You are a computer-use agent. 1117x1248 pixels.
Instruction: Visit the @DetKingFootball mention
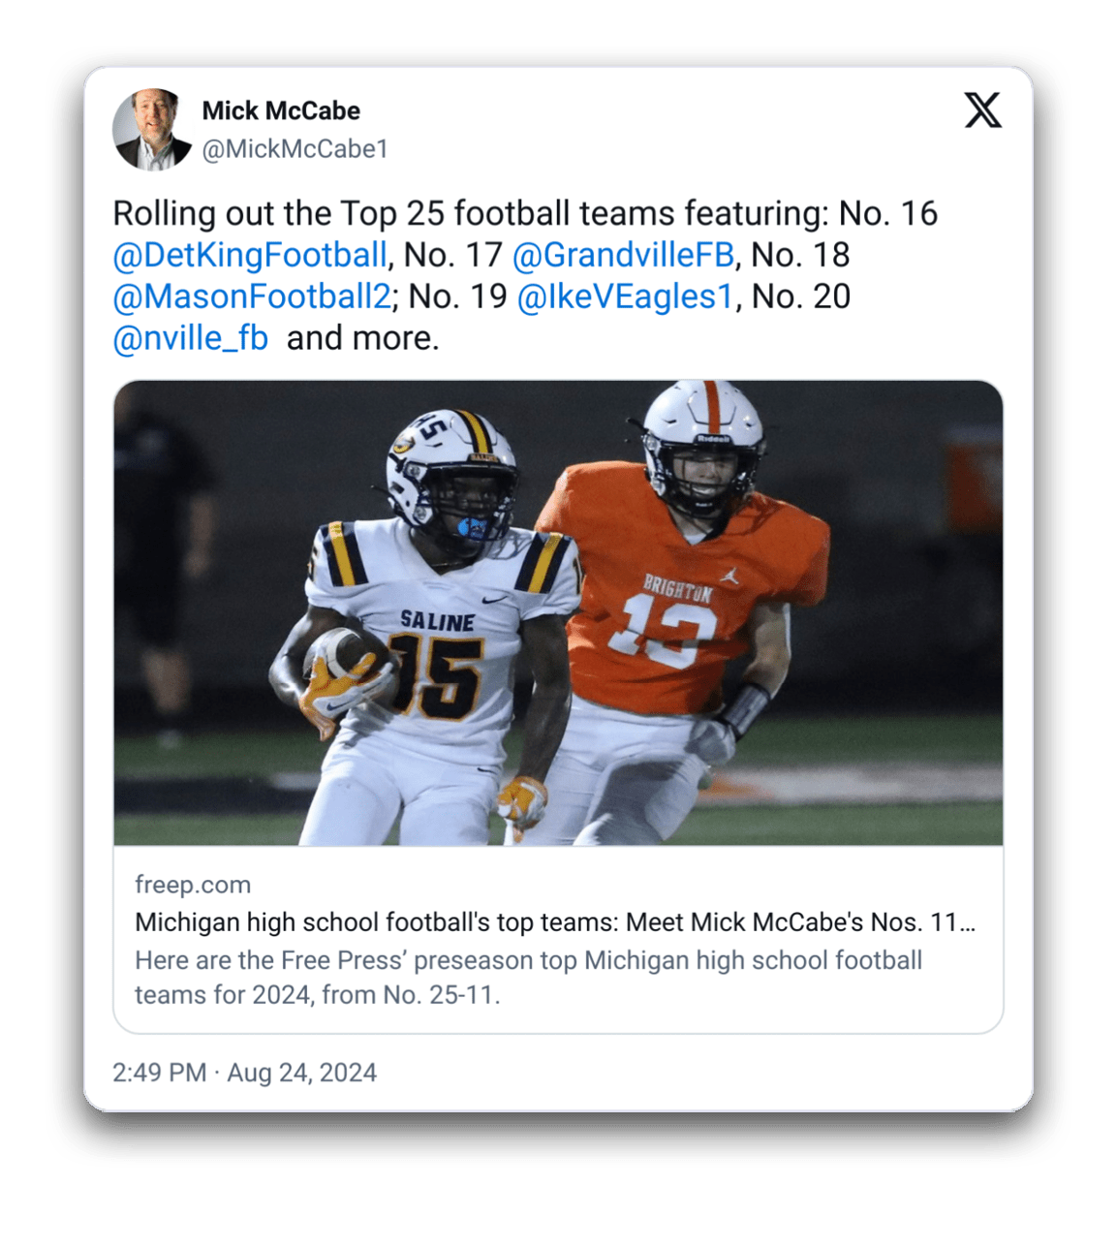(x=250, y=255)
